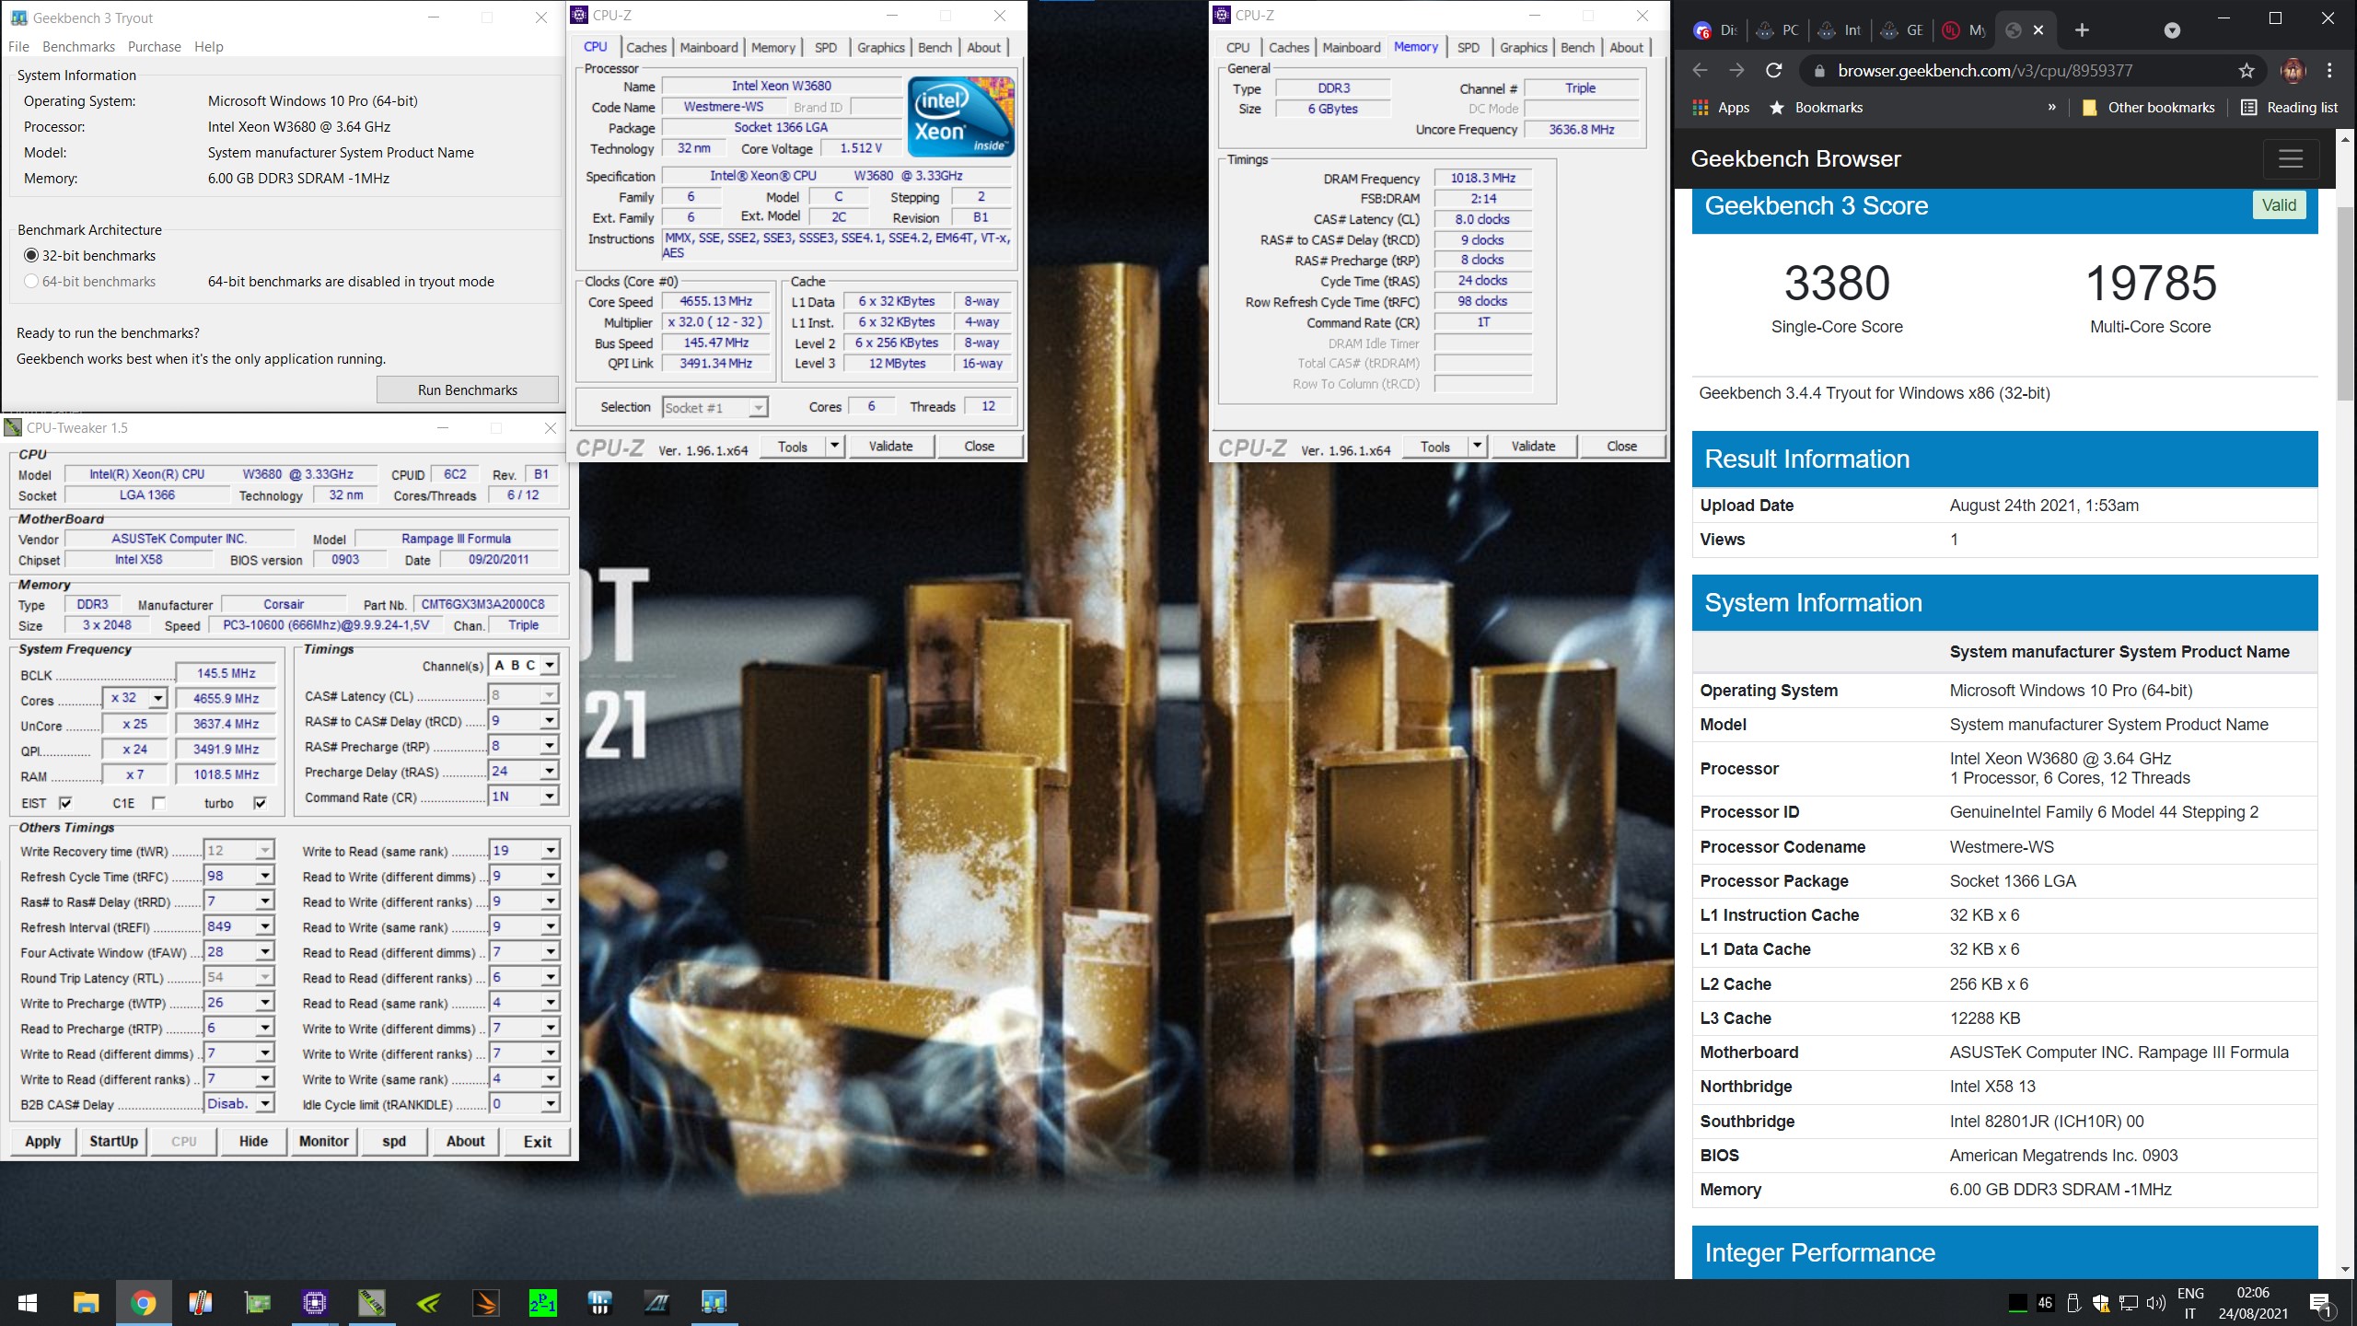Open the Reading list
Viewport: 2357px width, 1326px height.
[2289, 108]
